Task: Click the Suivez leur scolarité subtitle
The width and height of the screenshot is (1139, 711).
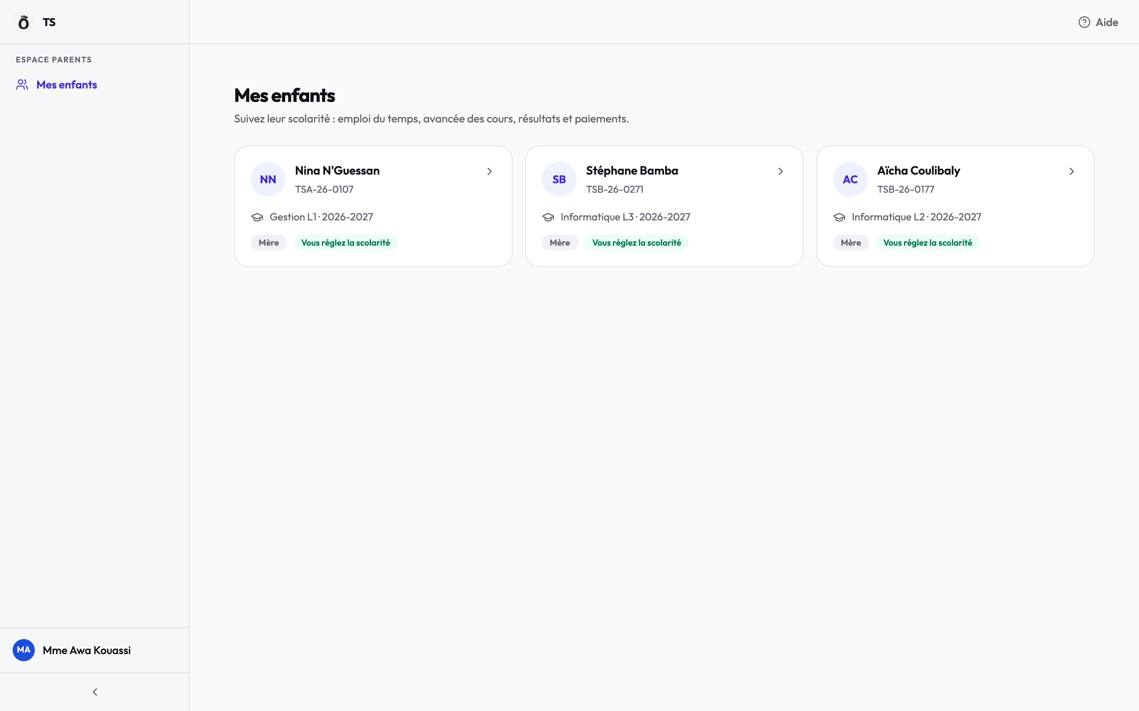Action: [x=431, y=118]
